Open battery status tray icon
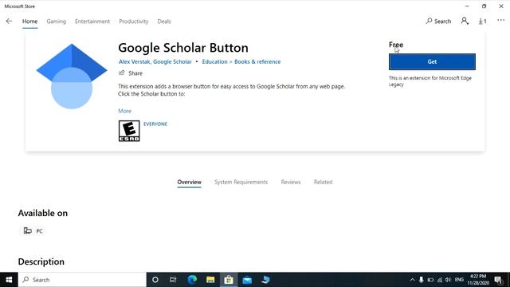 (430, 280)
